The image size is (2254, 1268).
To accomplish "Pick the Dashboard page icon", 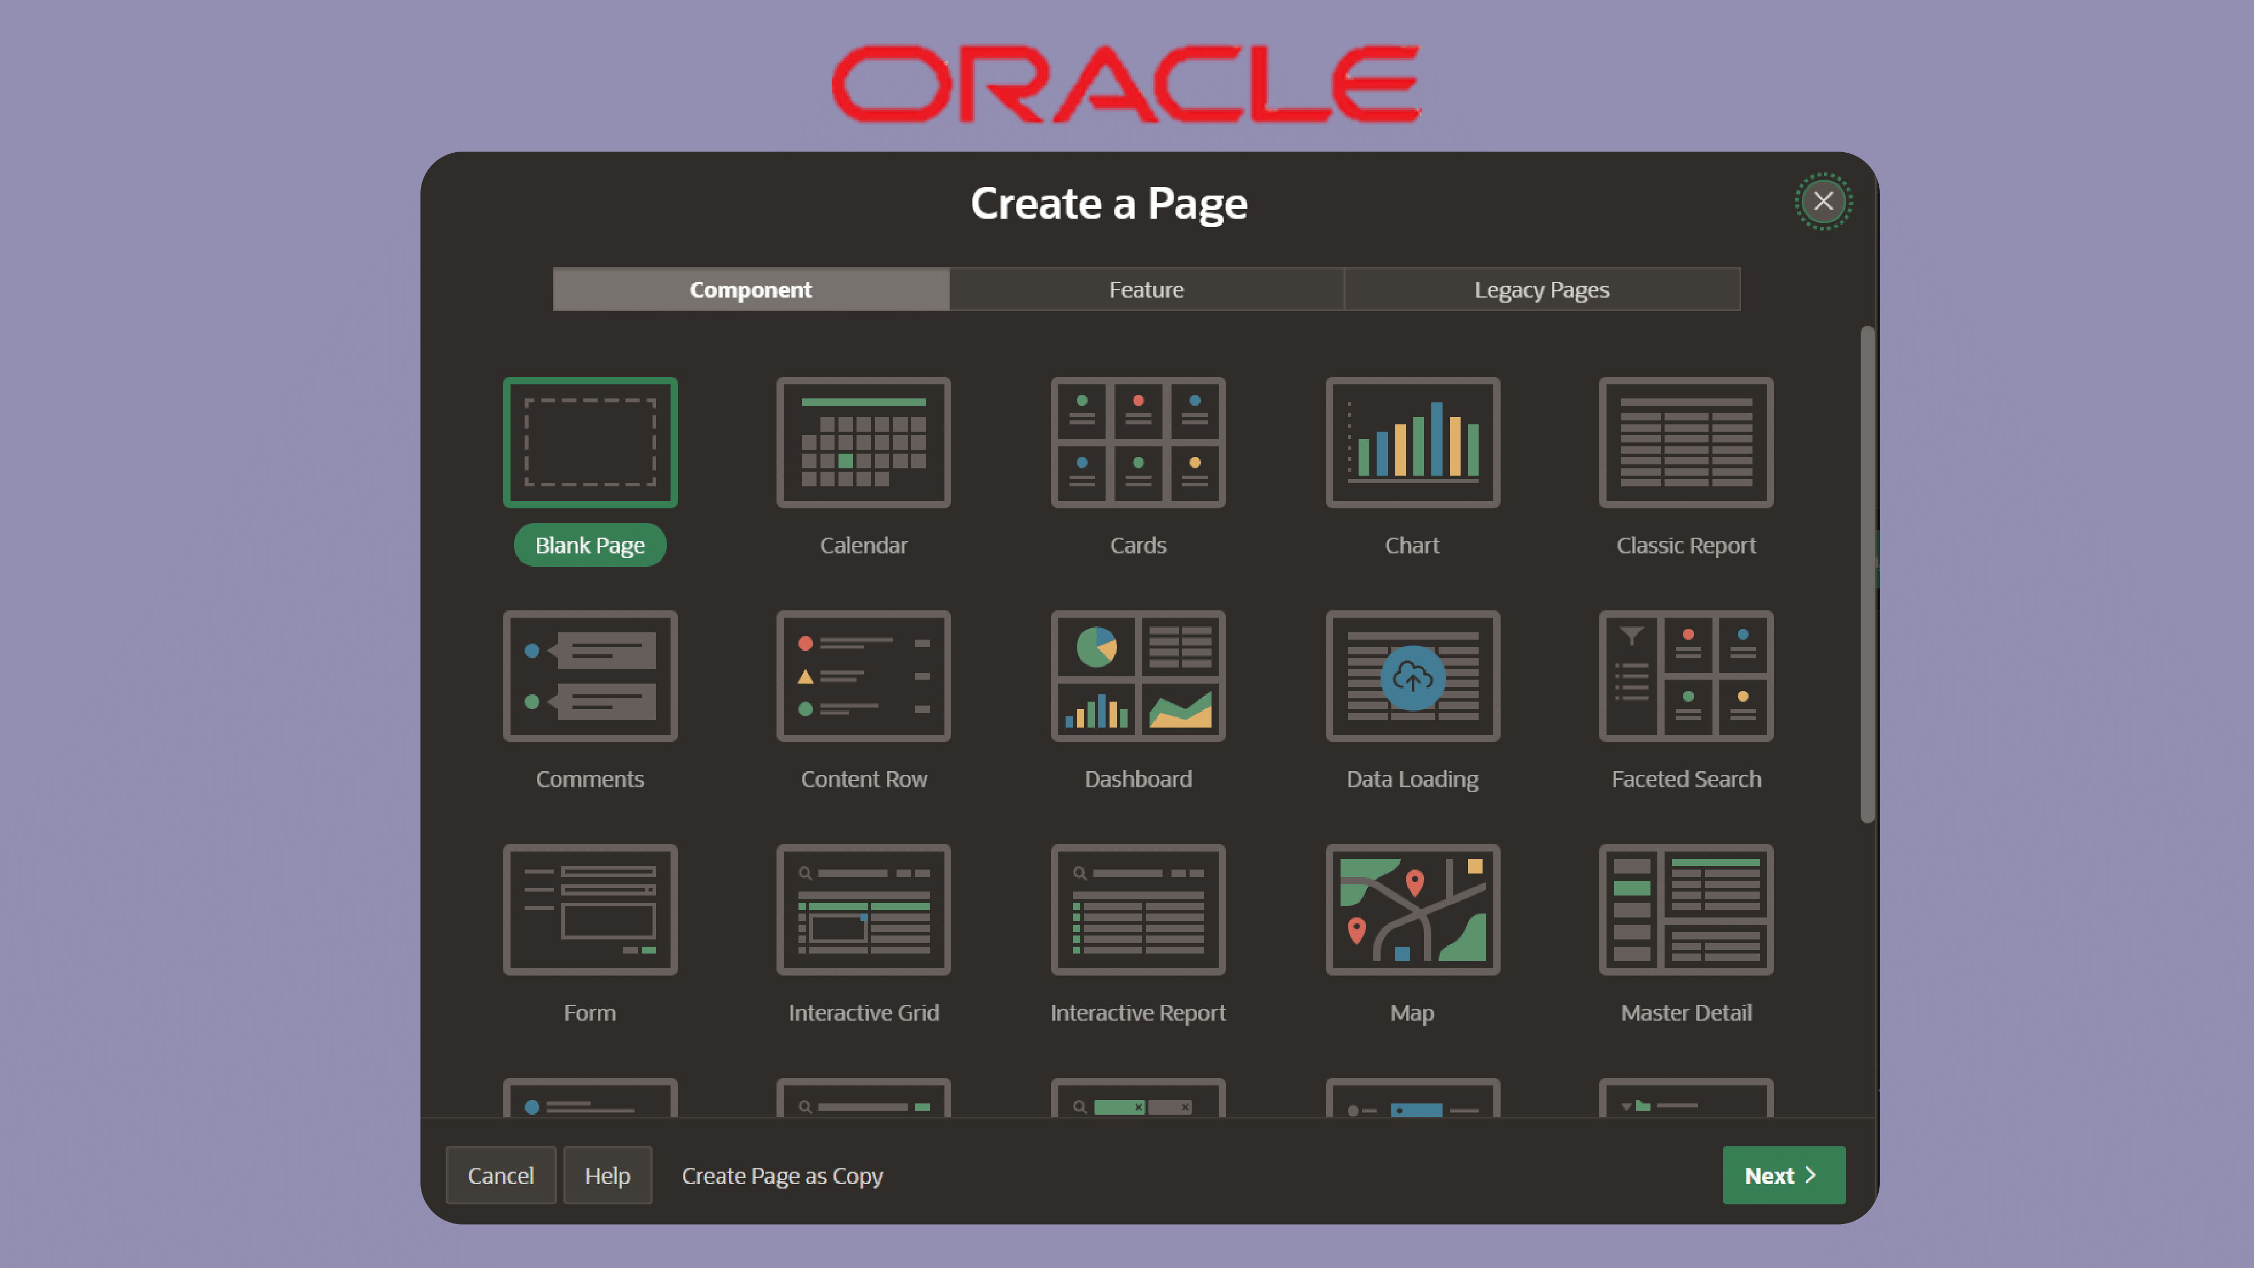I will [x=1138, y=676].
